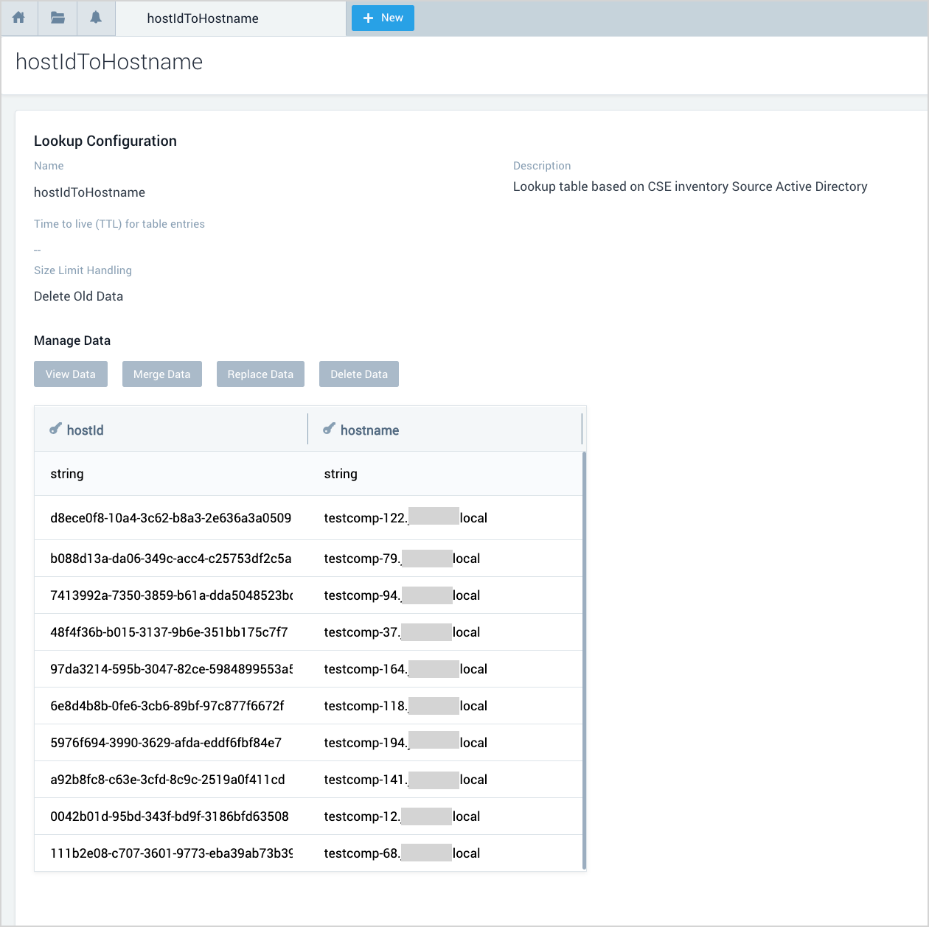The image size is (929, 927).
Task: Click the plus icon on New button
Action: [x=369, y=18]
